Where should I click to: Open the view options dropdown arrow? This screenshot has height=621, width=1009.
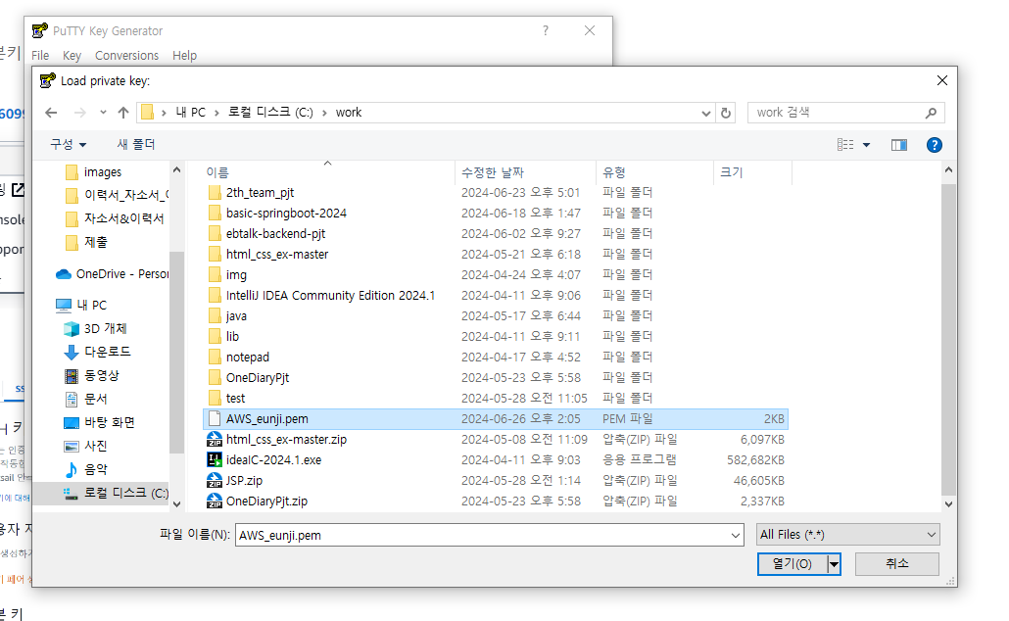866,145
